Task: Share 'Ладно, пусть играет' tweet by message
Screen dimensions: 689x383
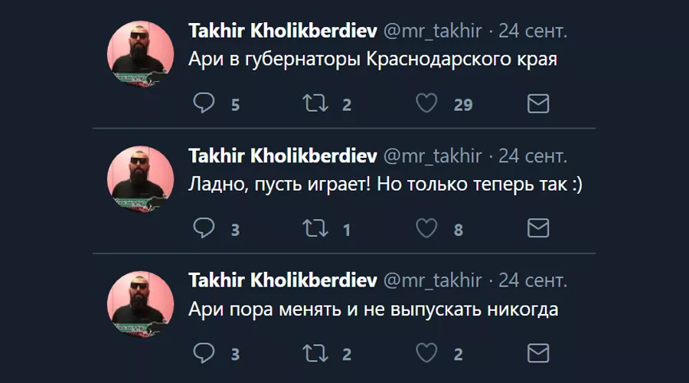Action: tap(539, 228)
